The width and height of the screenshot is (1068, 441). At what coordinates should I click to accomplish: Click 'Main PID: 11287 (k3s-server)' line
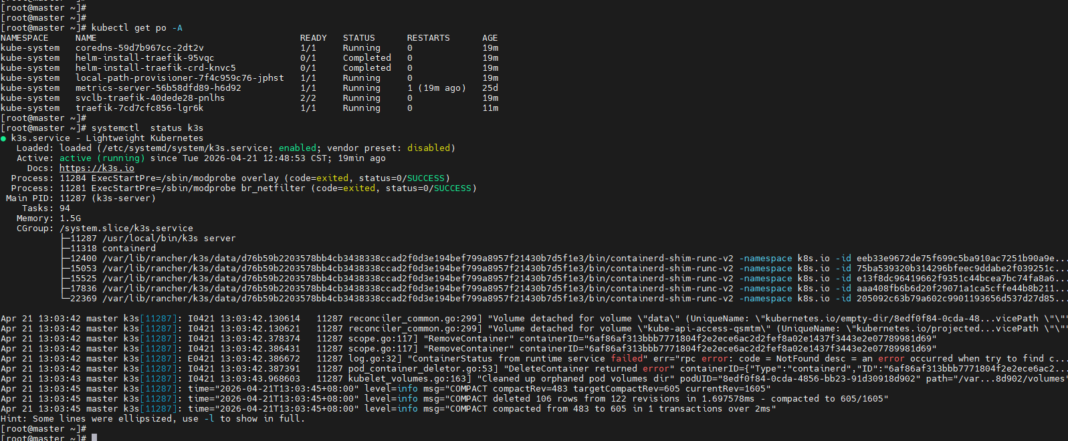pyautogui.click(x=81, y=198)
